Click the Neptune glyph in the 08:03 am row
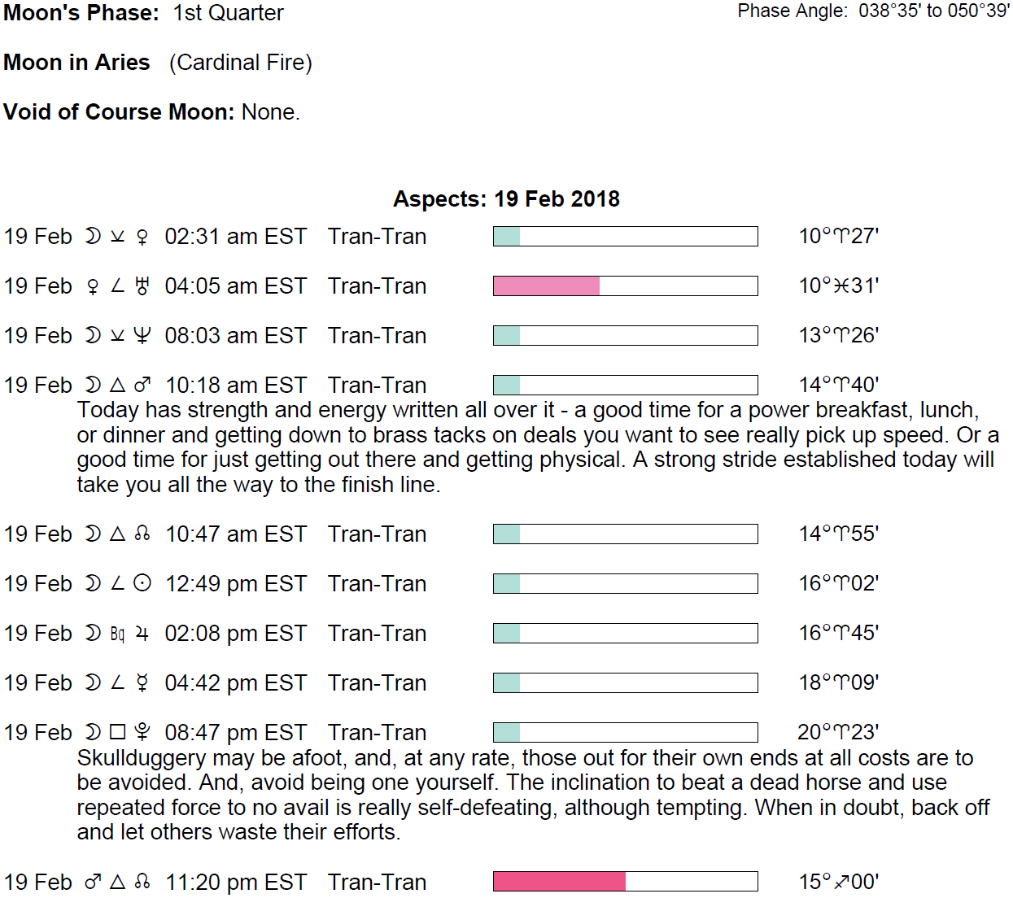 [142, 336]
